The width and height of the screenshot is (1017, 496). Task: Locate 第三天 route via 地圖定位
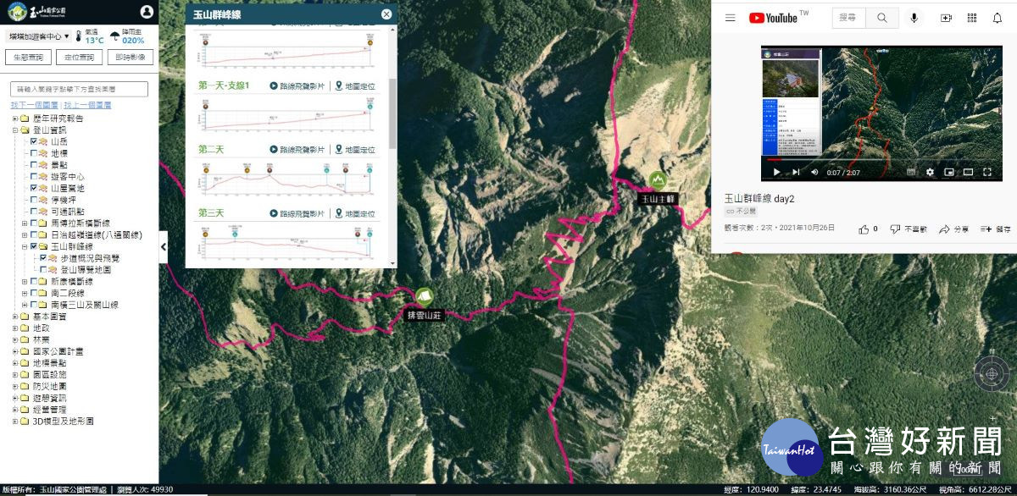(x=356, y=214)
